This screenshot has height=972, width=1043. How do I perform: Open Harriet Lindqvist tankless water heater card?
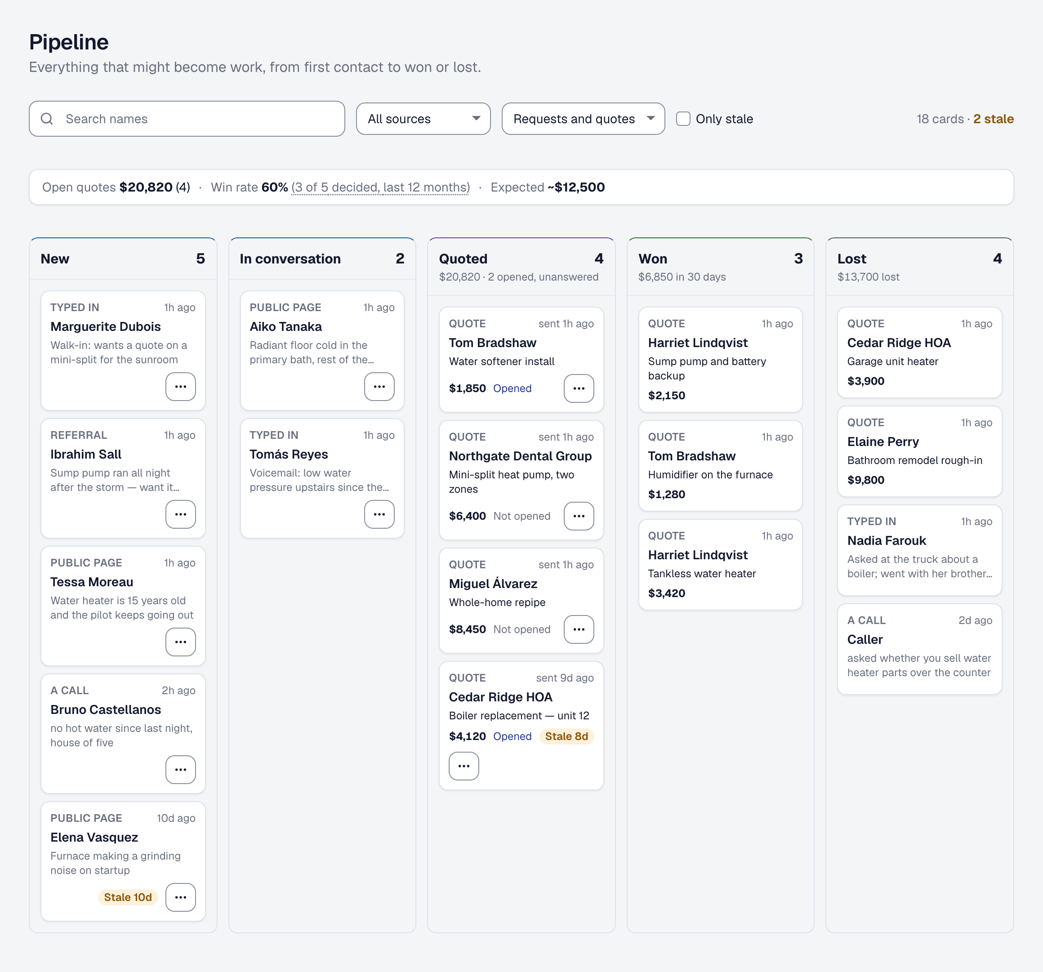720,564
